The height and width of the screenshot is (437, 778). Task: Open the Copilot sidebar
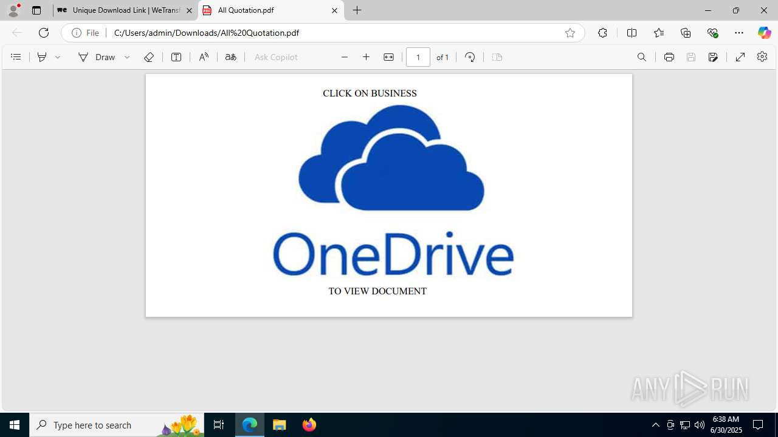click(x=764, y=33)
